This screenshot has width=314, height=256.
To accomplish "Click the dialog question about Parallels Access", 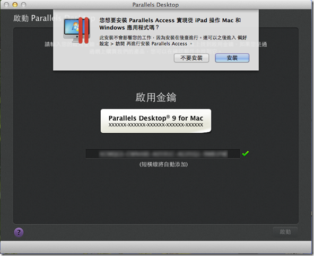I will pyautogui.click(x=170, y=24).
